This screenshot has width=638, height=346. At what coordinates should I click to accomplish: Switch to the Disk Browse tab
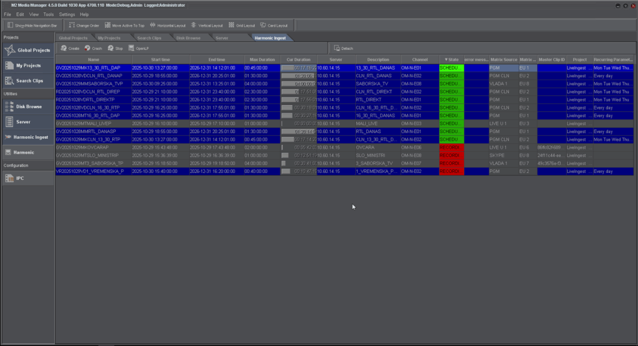(x=188, y=38)
